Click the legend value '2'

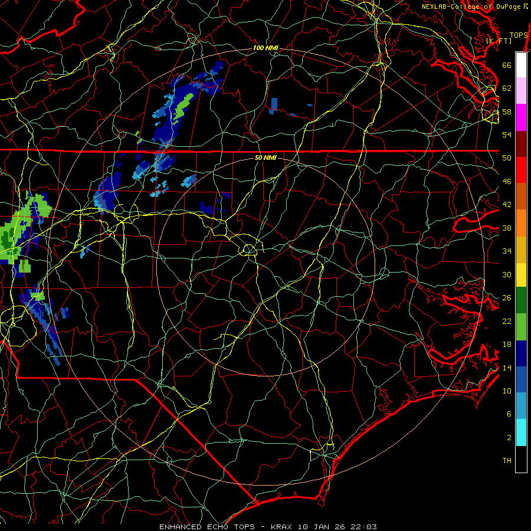click(509, 438)
